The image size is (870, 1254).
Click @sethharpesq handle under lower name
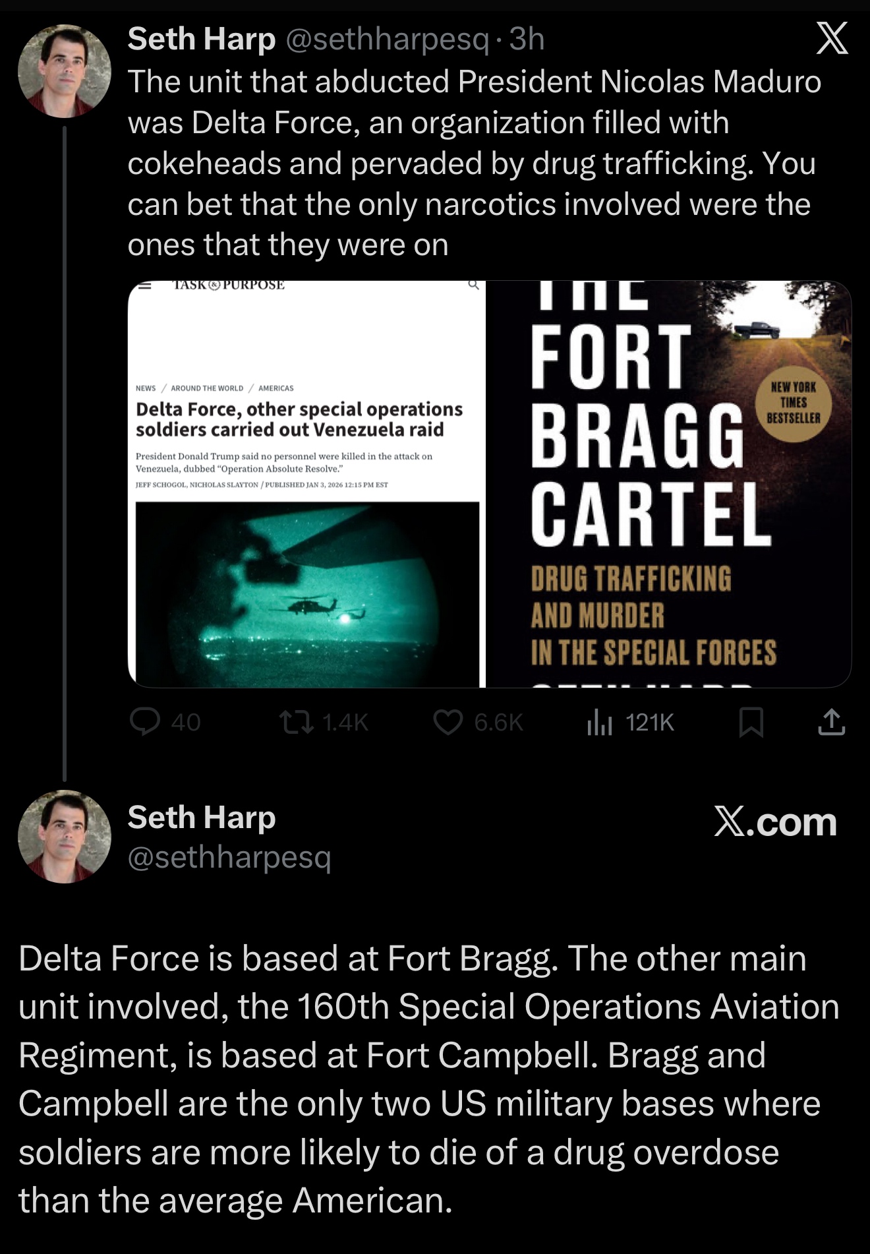point(229,857)
